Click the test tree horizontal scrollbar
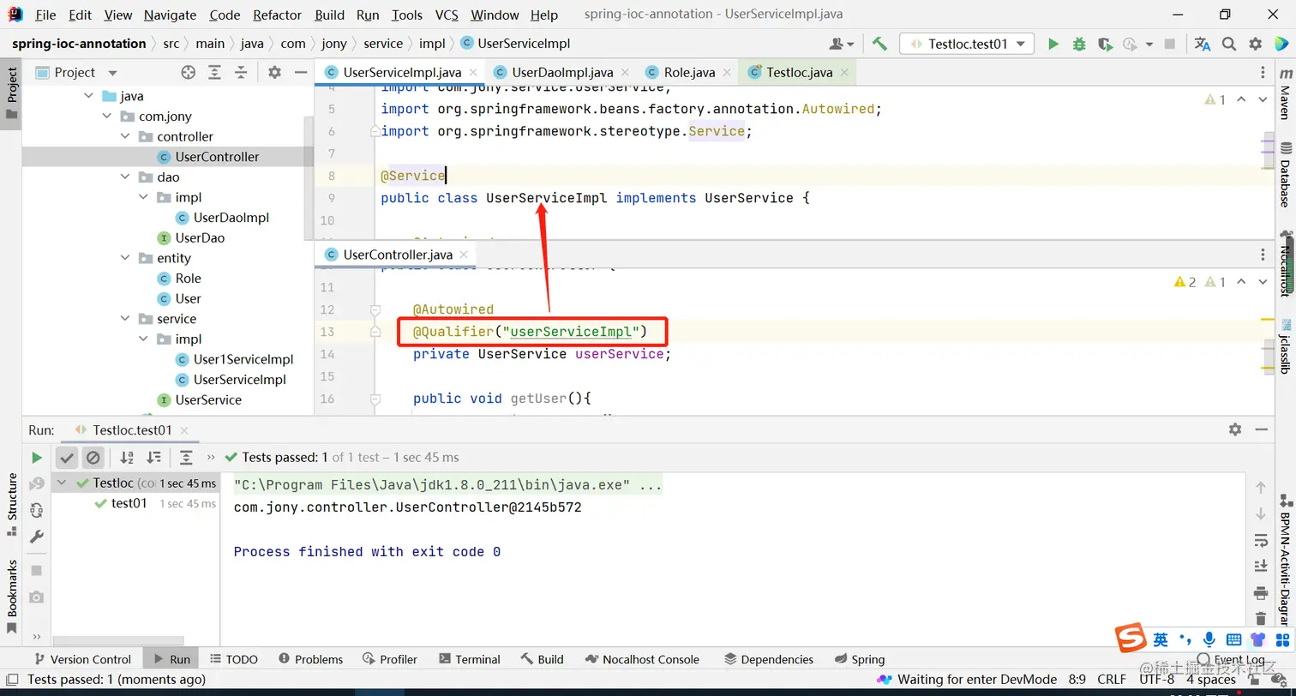 coord(117,640)
